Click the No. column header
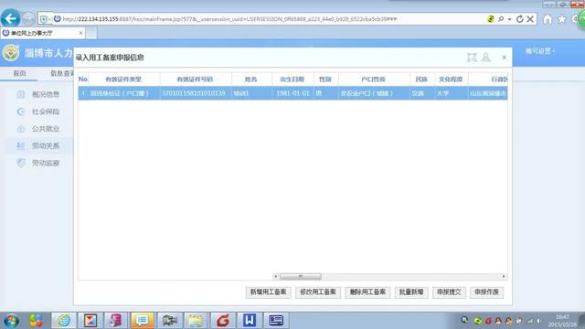This screenshot has height=329, width=585. point(83,80)
